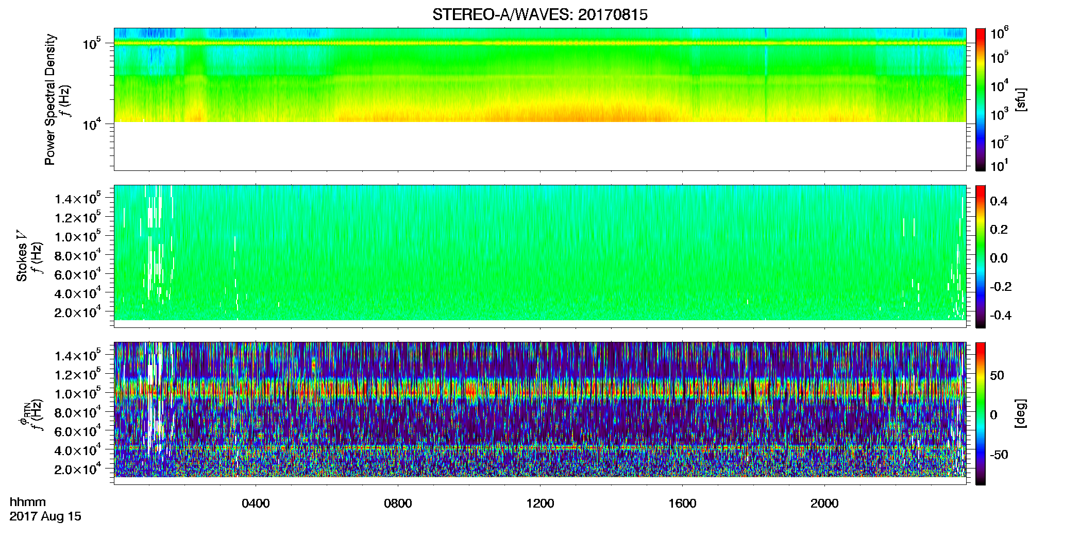Screen dimensions: 1080x556
Task: Click the bright yellow 100 kHz line in top spectrogram
Action: 539,43
